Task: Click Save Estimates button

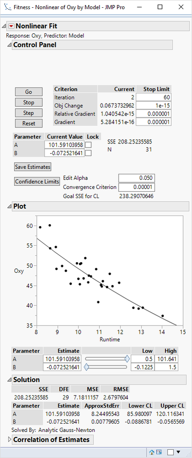Action: pos(33,167)
